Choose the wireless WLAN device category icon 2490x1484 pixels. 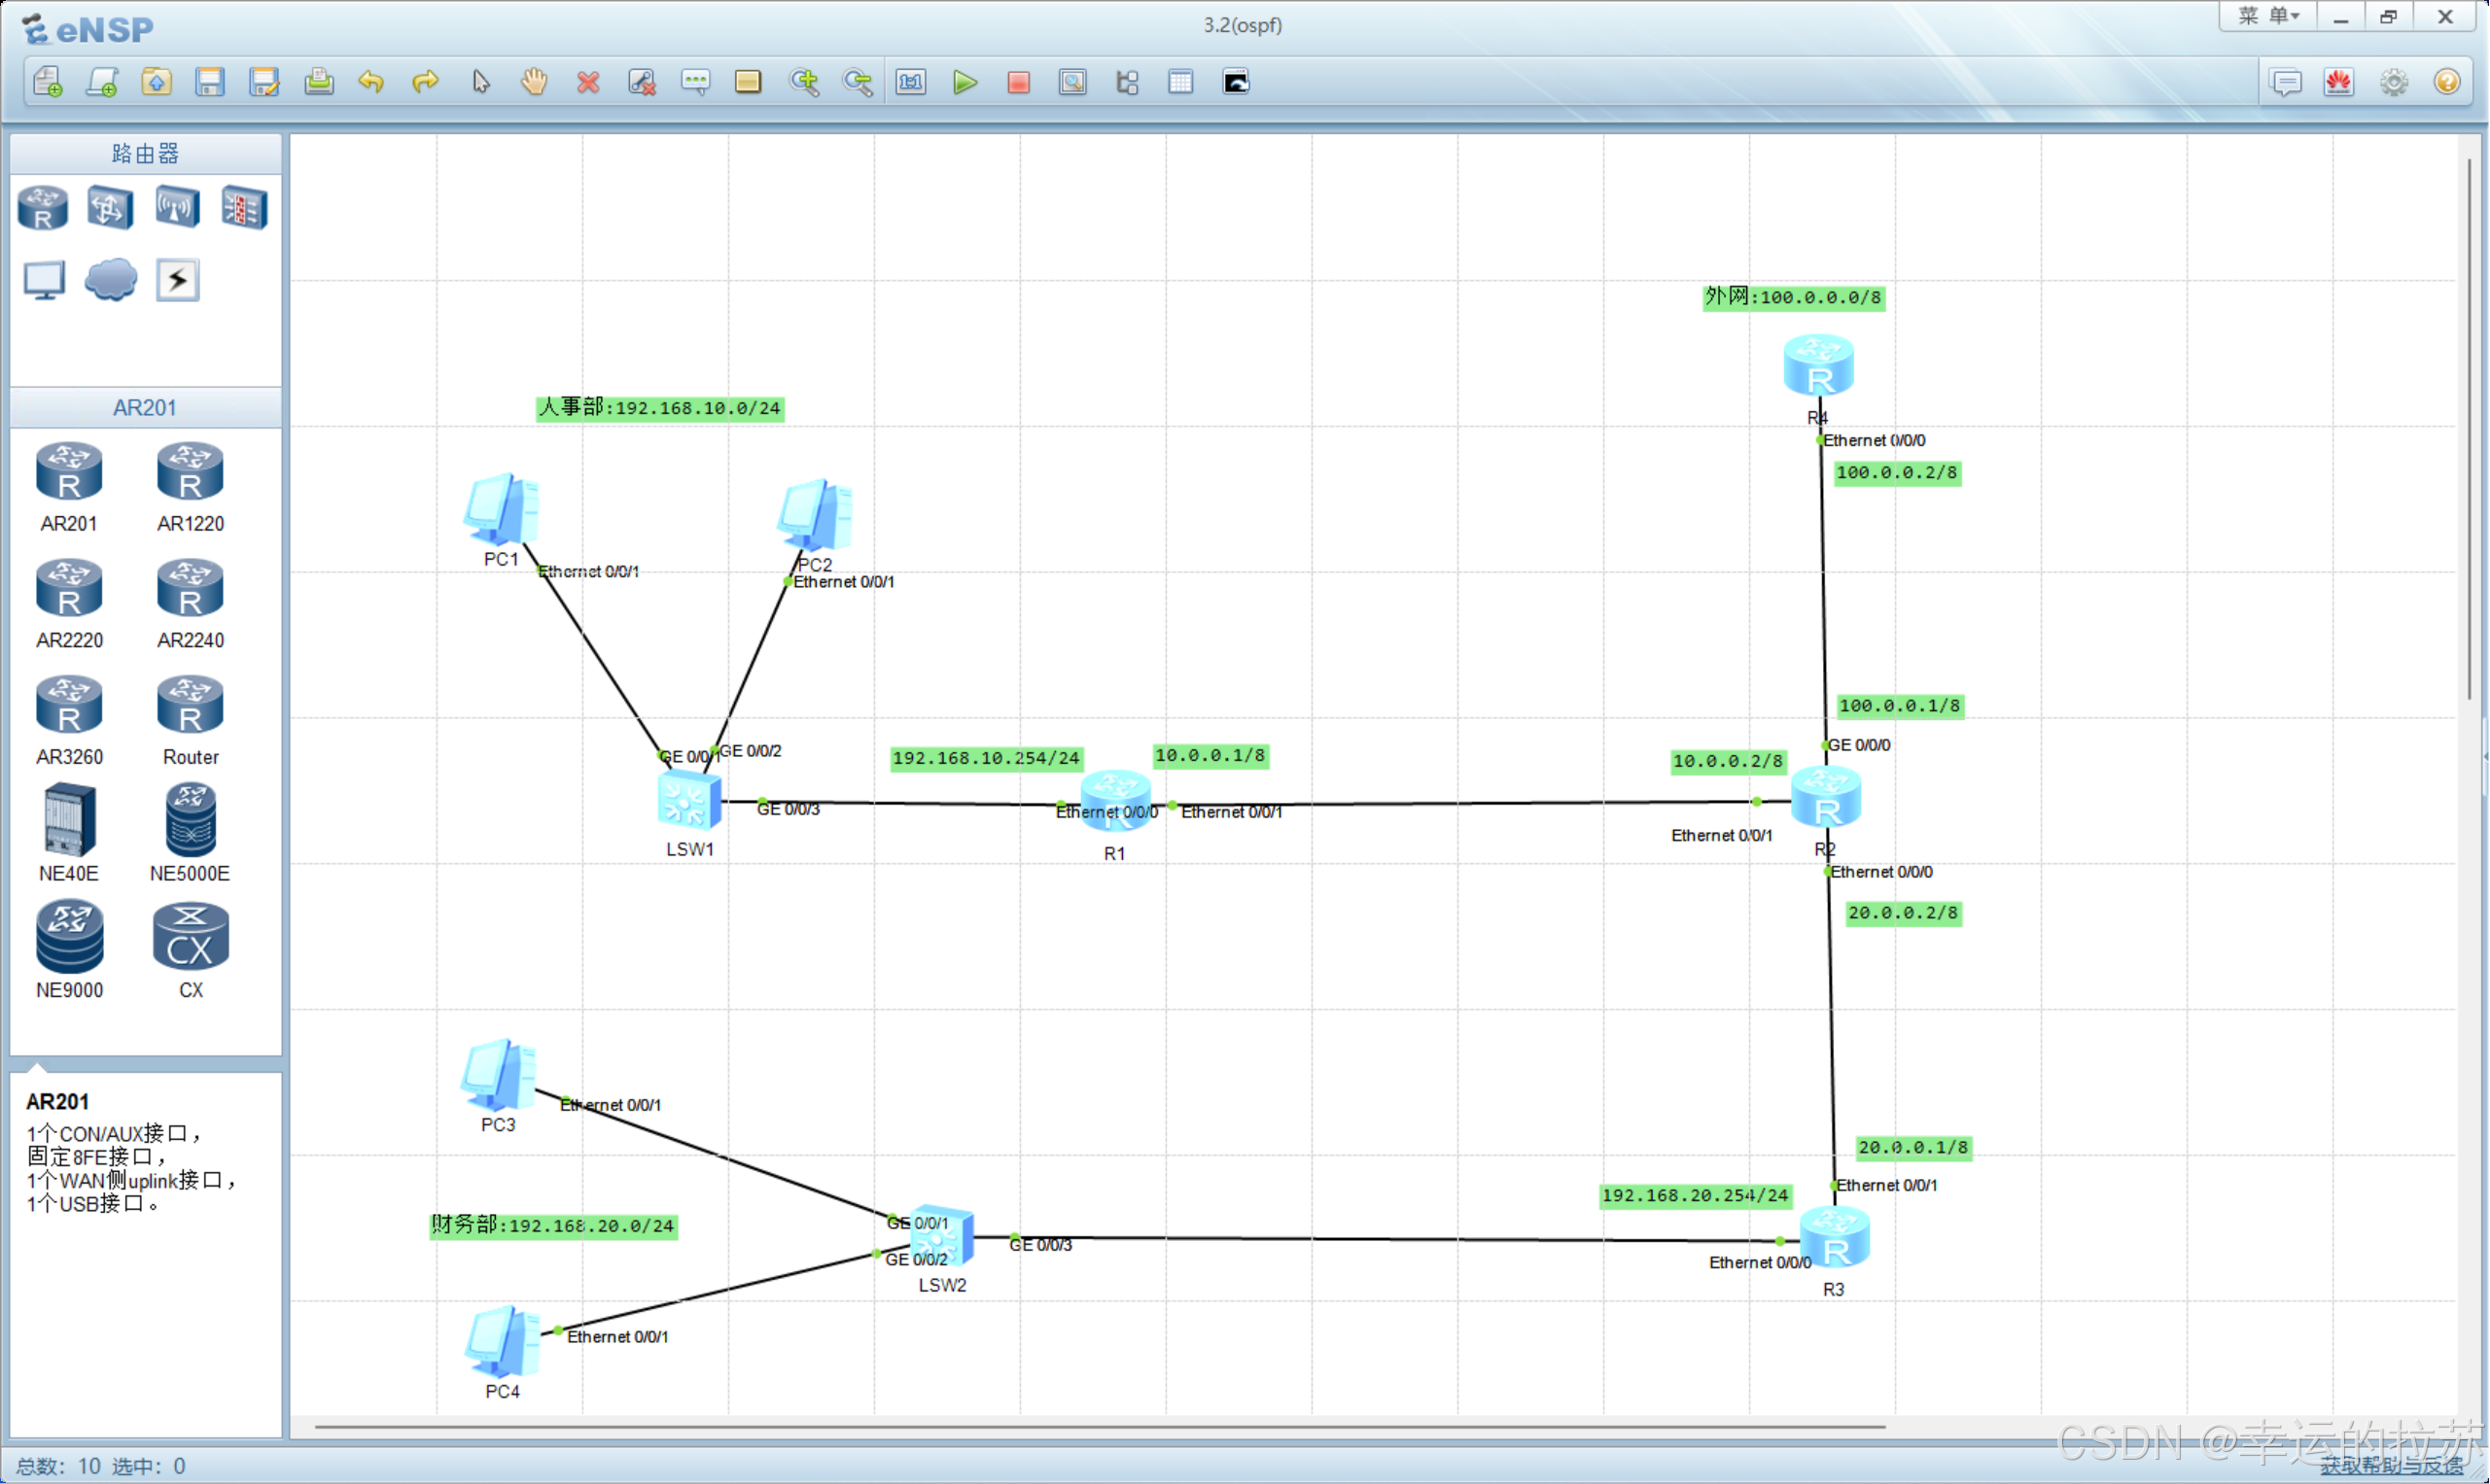pyautogui.click(x=177, y=208)
